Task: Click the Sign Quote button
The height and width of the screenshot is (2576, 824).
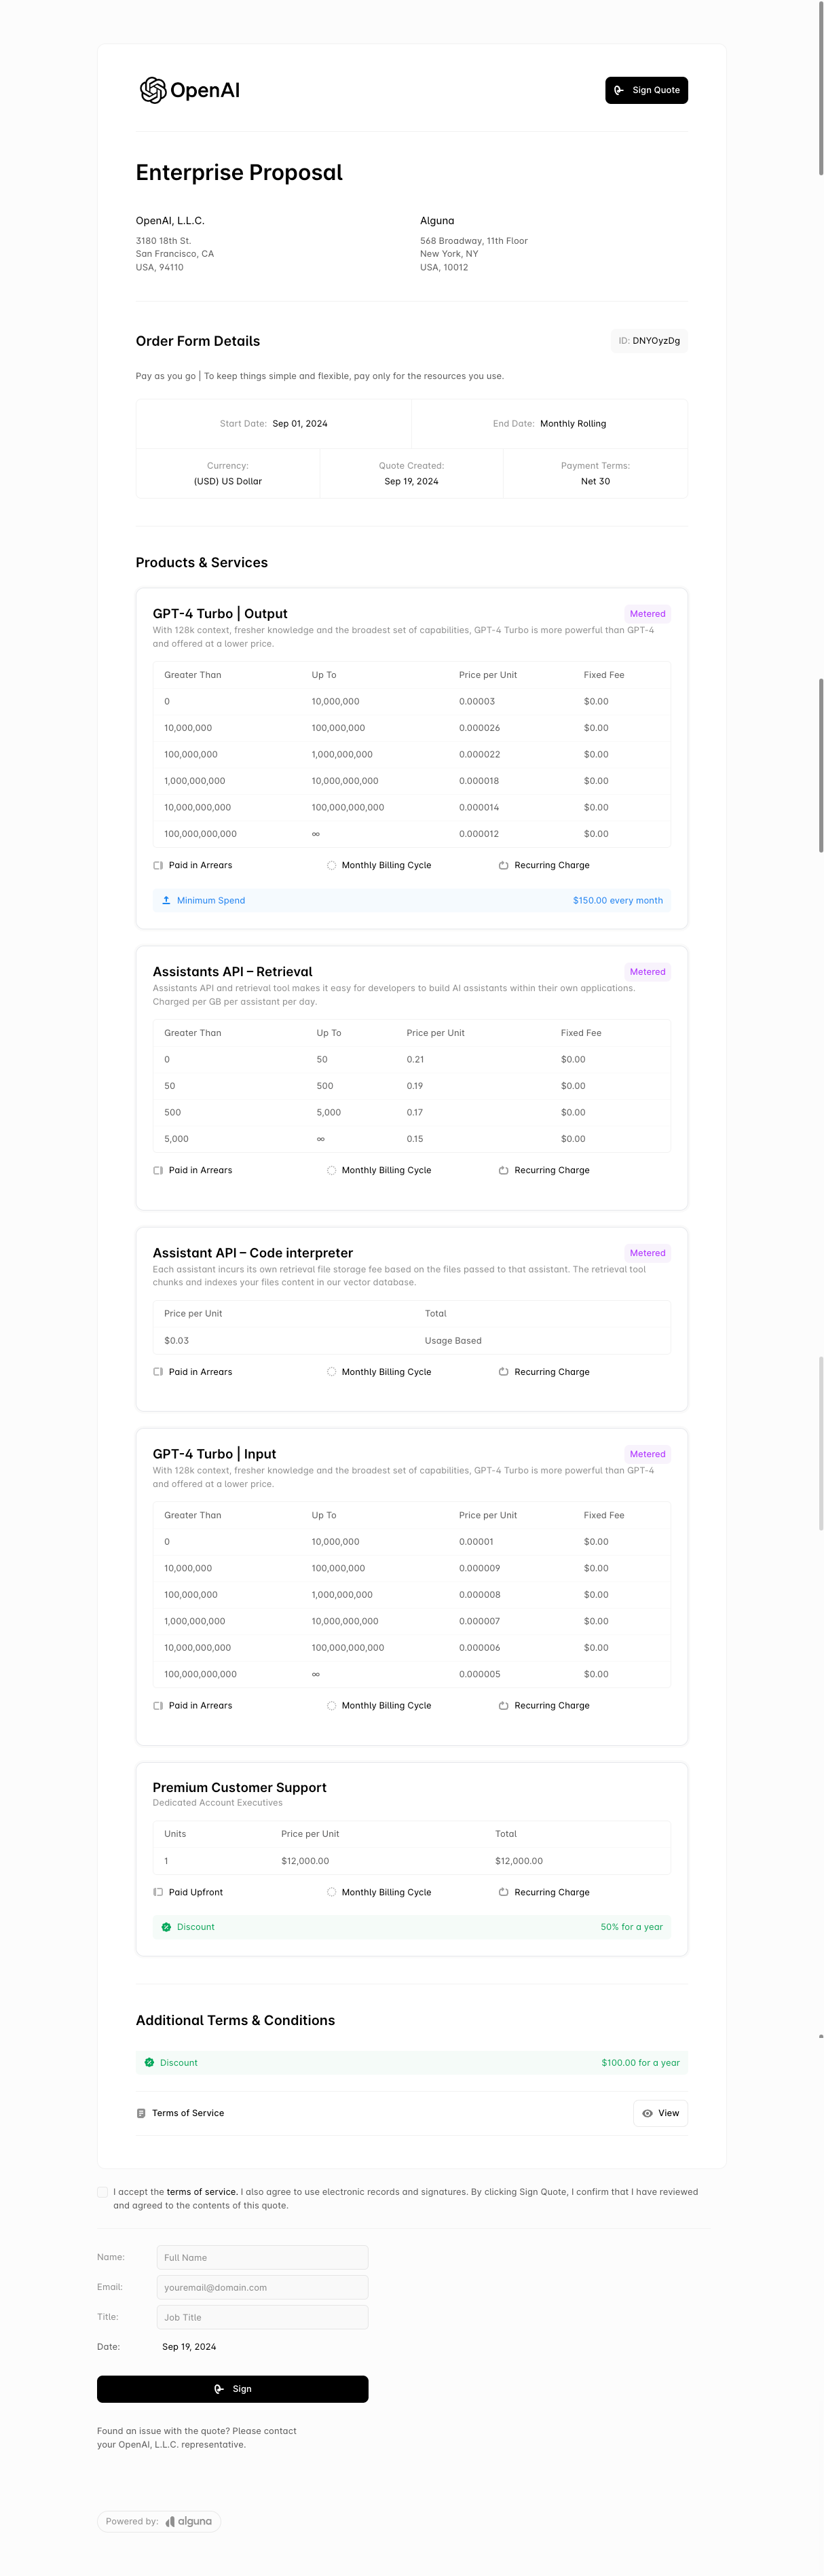Action: (646, 90)
